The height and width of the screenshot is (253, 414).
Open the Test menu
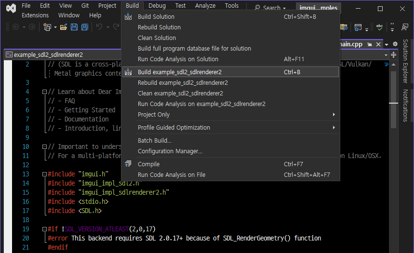pyautogui.click(x=180, y=6)
